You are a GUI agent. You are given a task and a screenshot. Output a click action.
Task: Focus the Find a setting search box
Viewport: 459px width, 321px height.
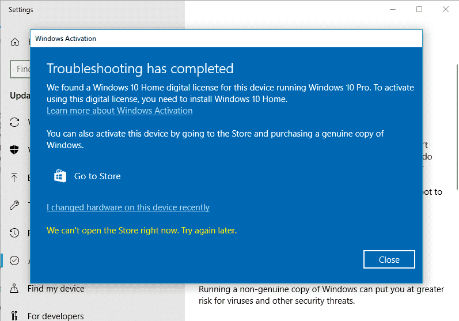[x=20, y=69]
